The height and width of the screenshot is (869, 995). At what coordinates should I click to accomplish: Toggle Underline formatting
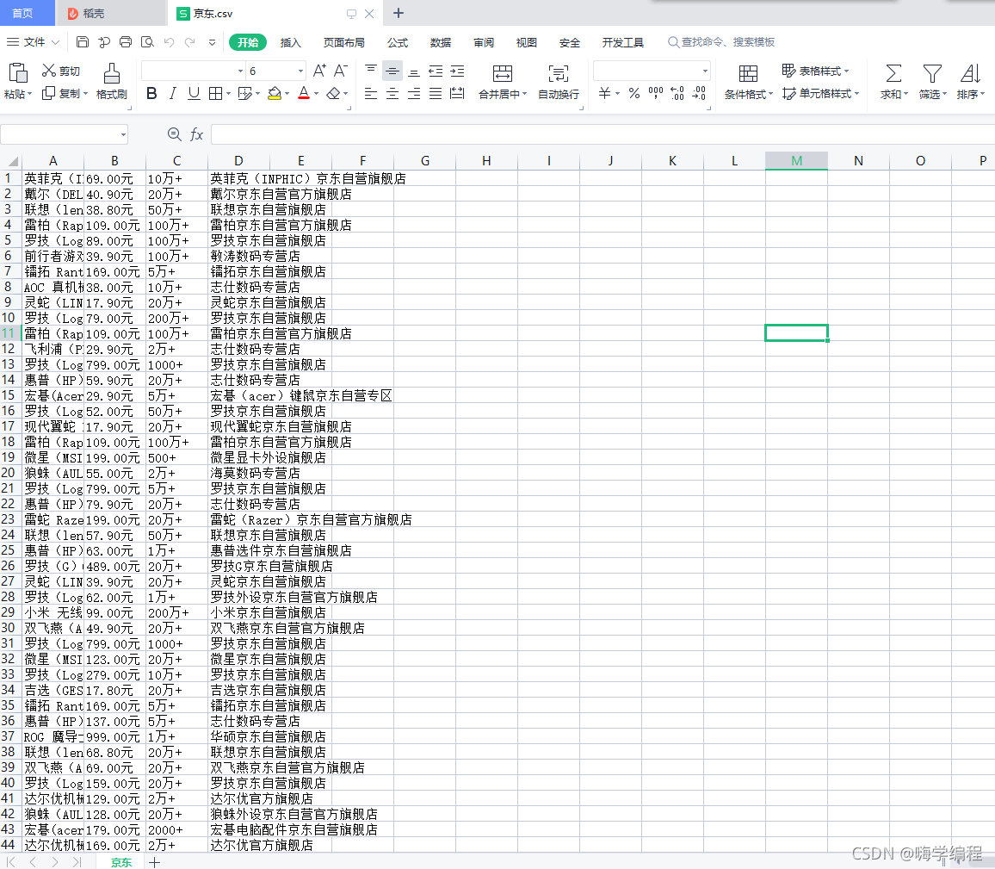click(194, 94)
